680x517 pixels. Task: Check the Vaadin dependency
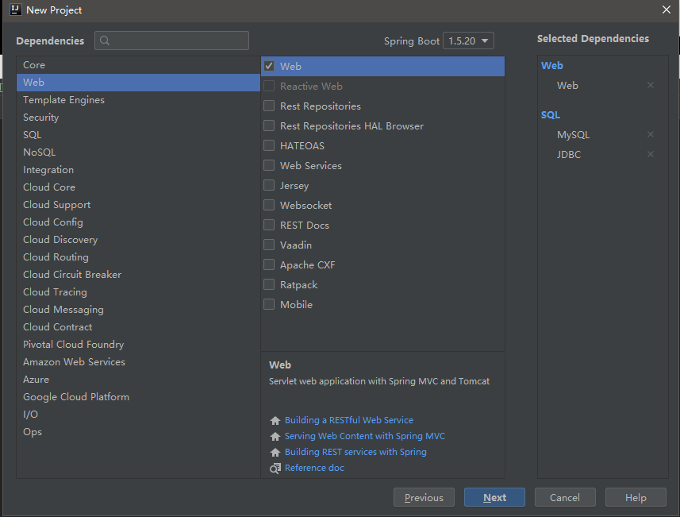coord(269,245)
